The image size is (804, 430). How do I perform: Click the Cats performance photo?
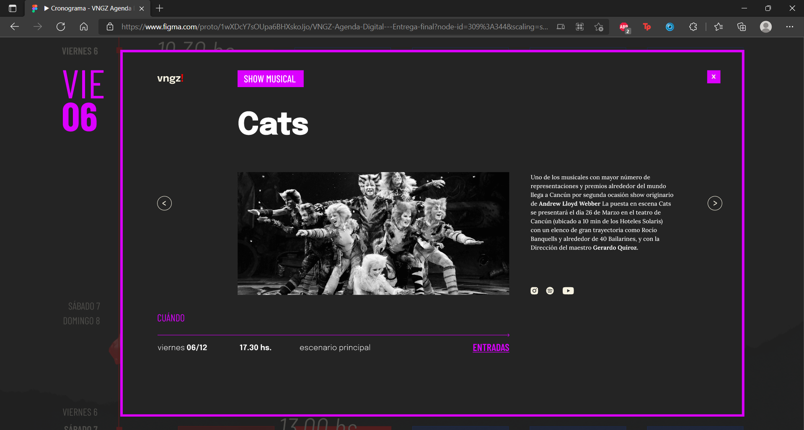[373, 233]
